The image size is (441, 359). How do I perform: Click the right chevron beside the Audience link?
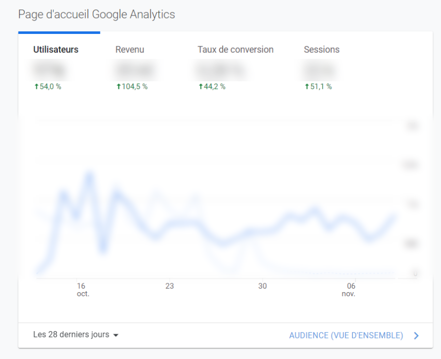coord(417,336)
